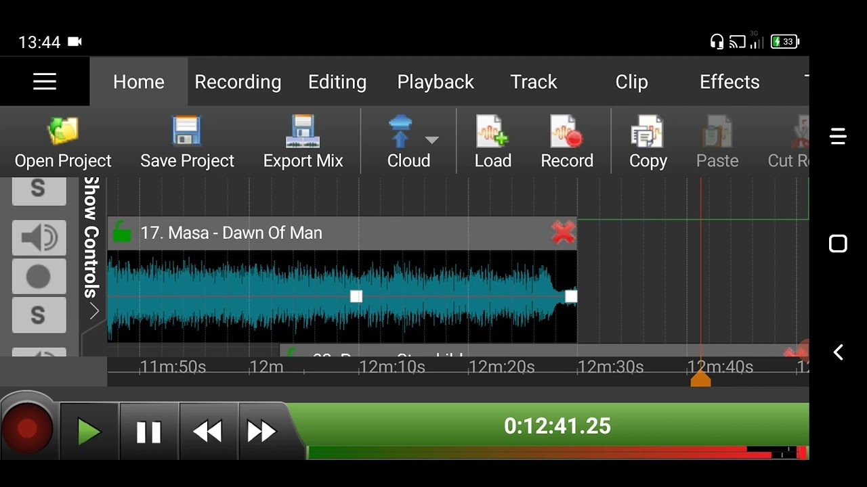Expand the Cloud dropdown arrow

click(431, 140)
